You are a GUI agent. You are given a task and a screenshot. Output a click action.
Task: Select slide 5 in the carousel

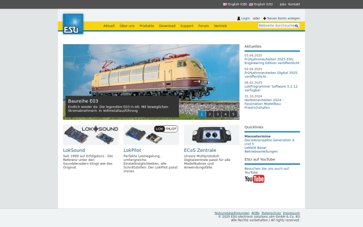[234, 114]
